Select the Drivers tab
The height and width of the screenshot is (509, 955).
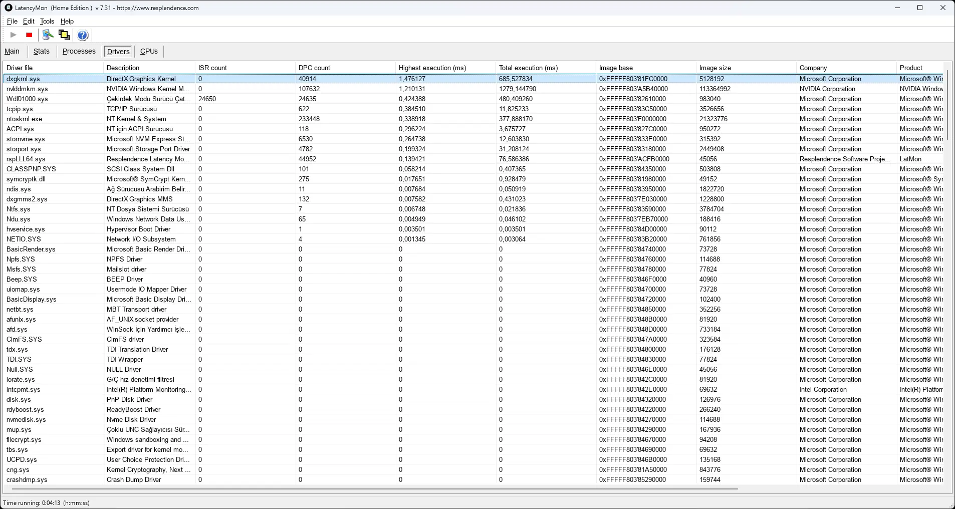pos(118,51)
